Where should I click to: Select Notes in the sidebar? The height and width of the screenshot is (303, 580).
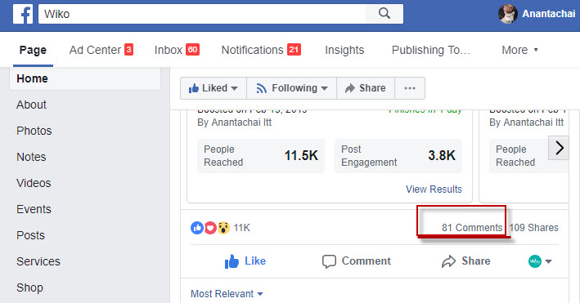(31, 157)
